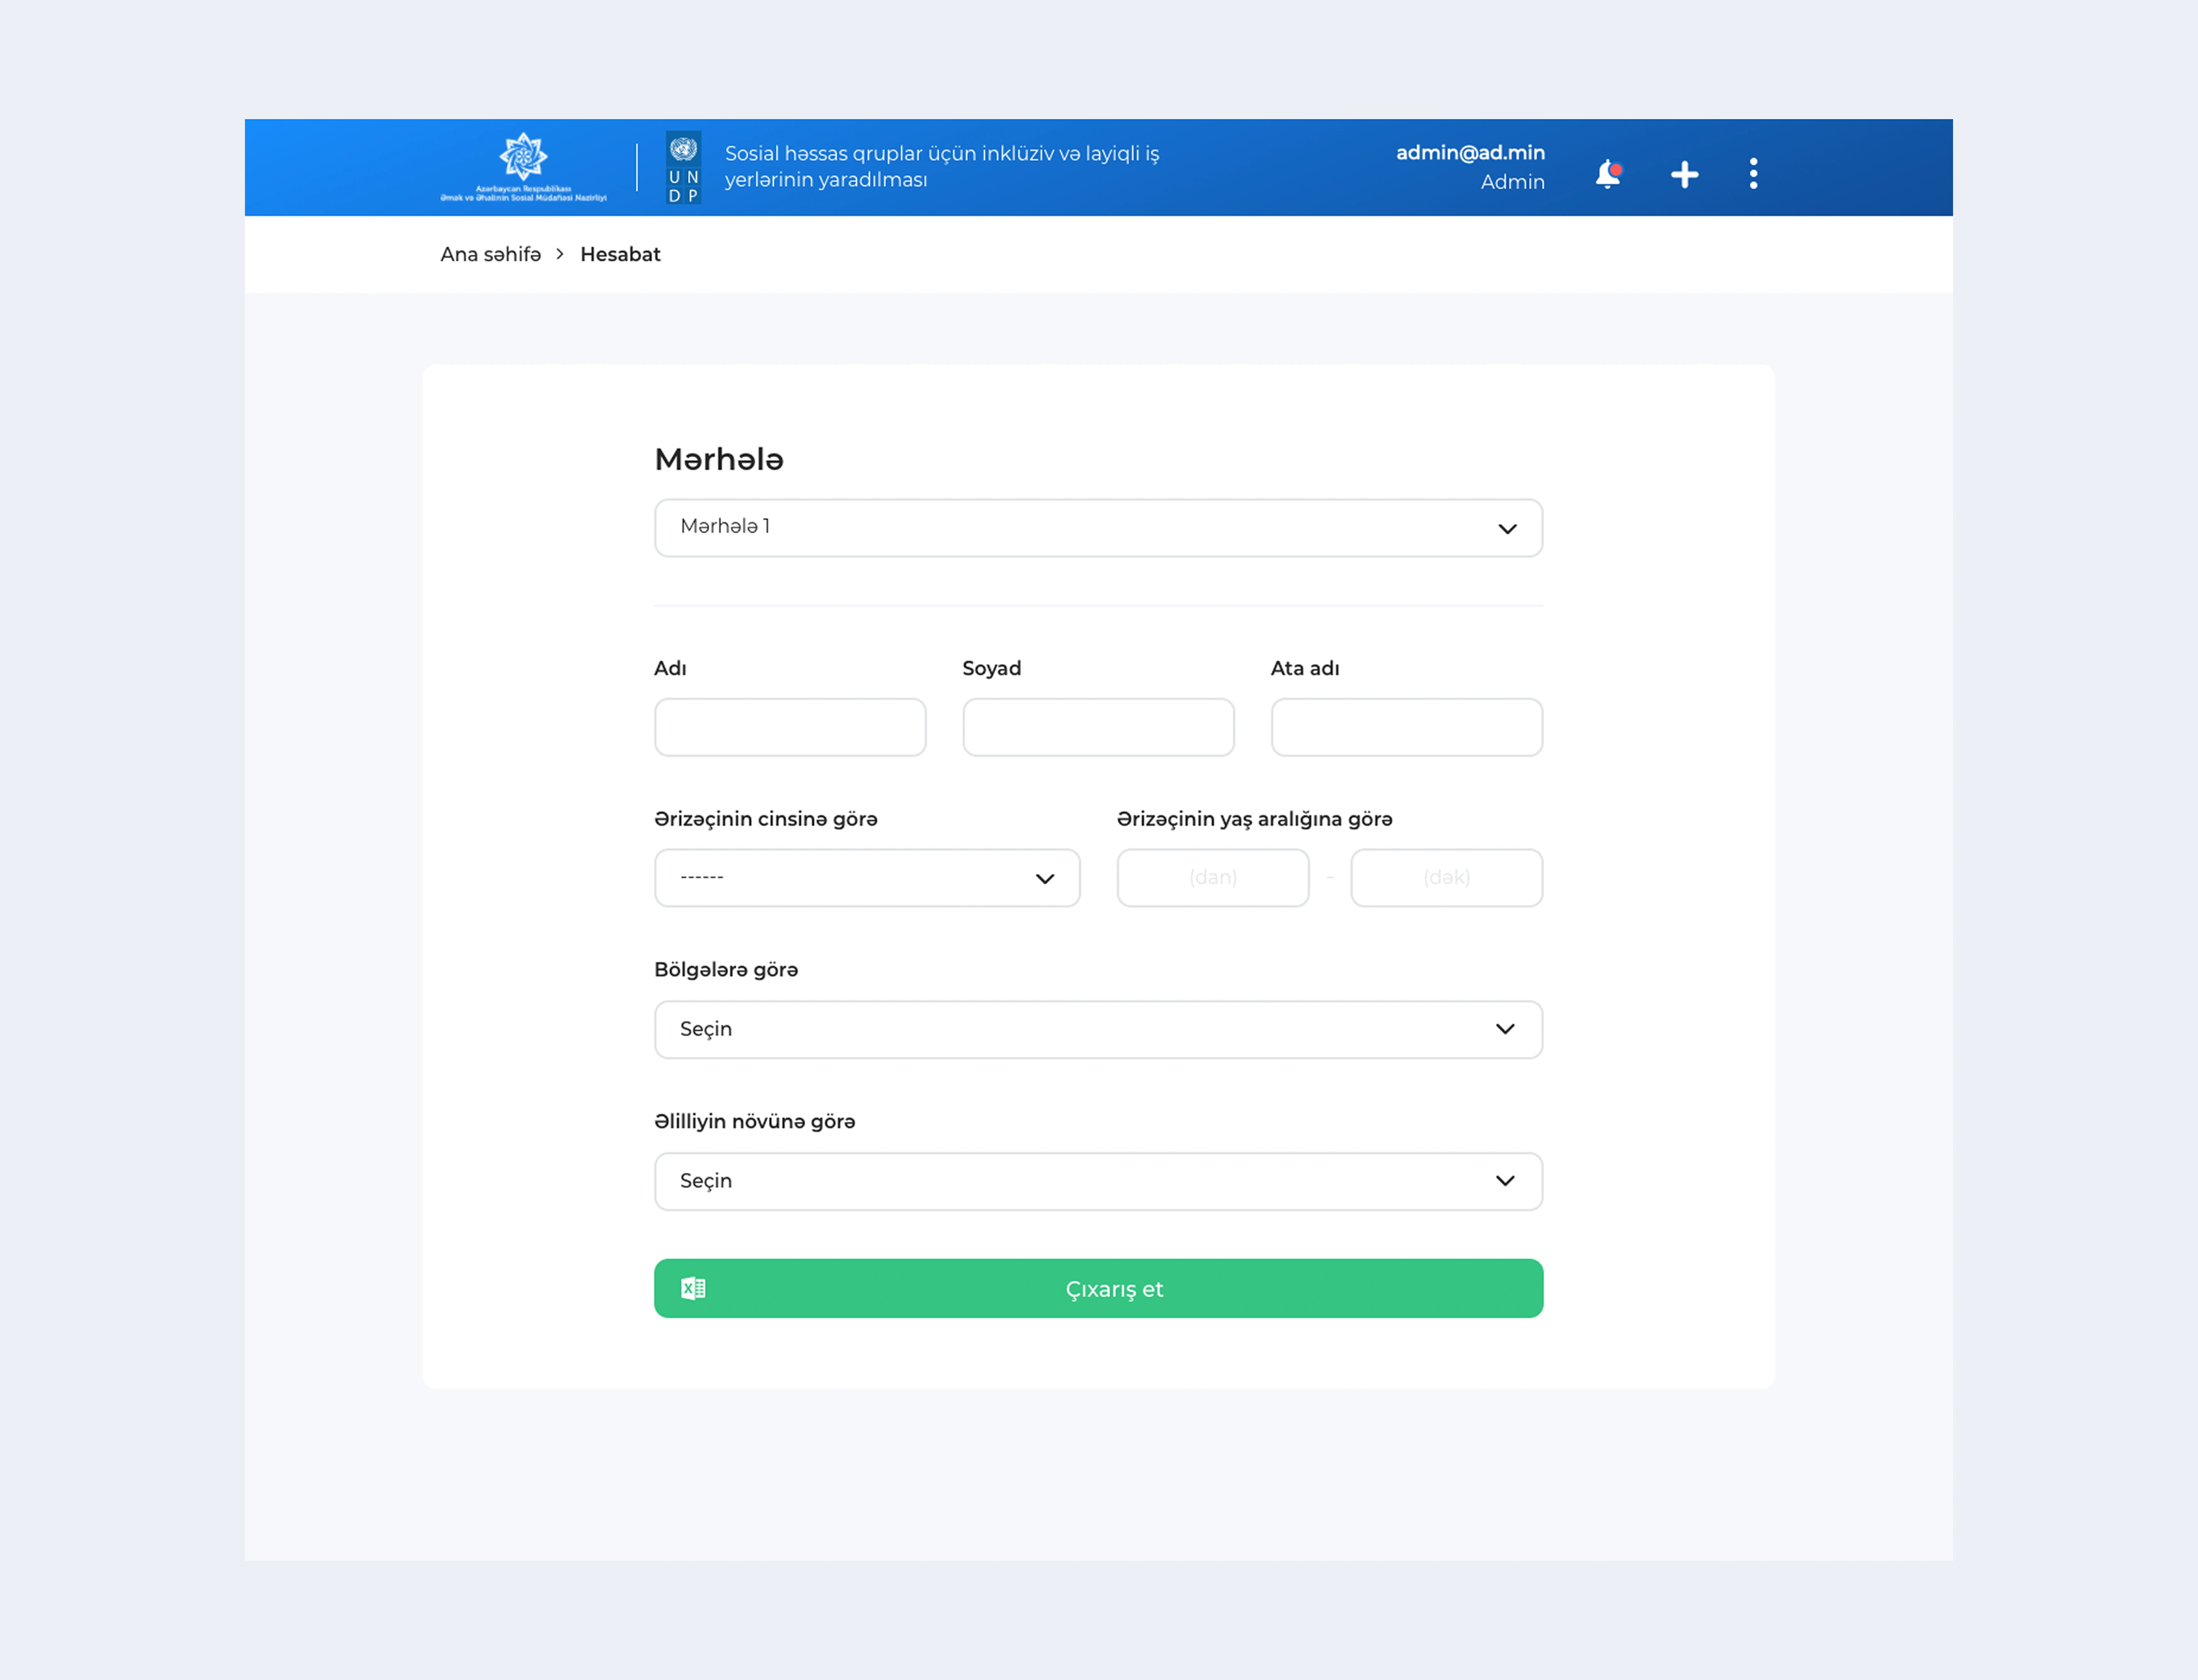Focus the Soyad text input
Screen dimensions: 2198x1680
tap(1098, 727)
